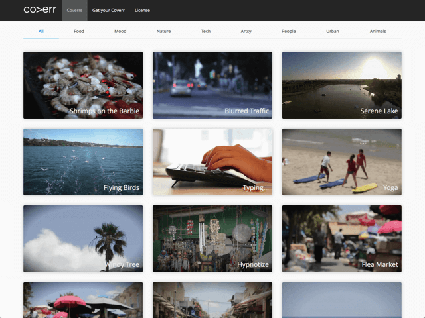Open Windy Tree video thumbnail

[x=83, y=238]
